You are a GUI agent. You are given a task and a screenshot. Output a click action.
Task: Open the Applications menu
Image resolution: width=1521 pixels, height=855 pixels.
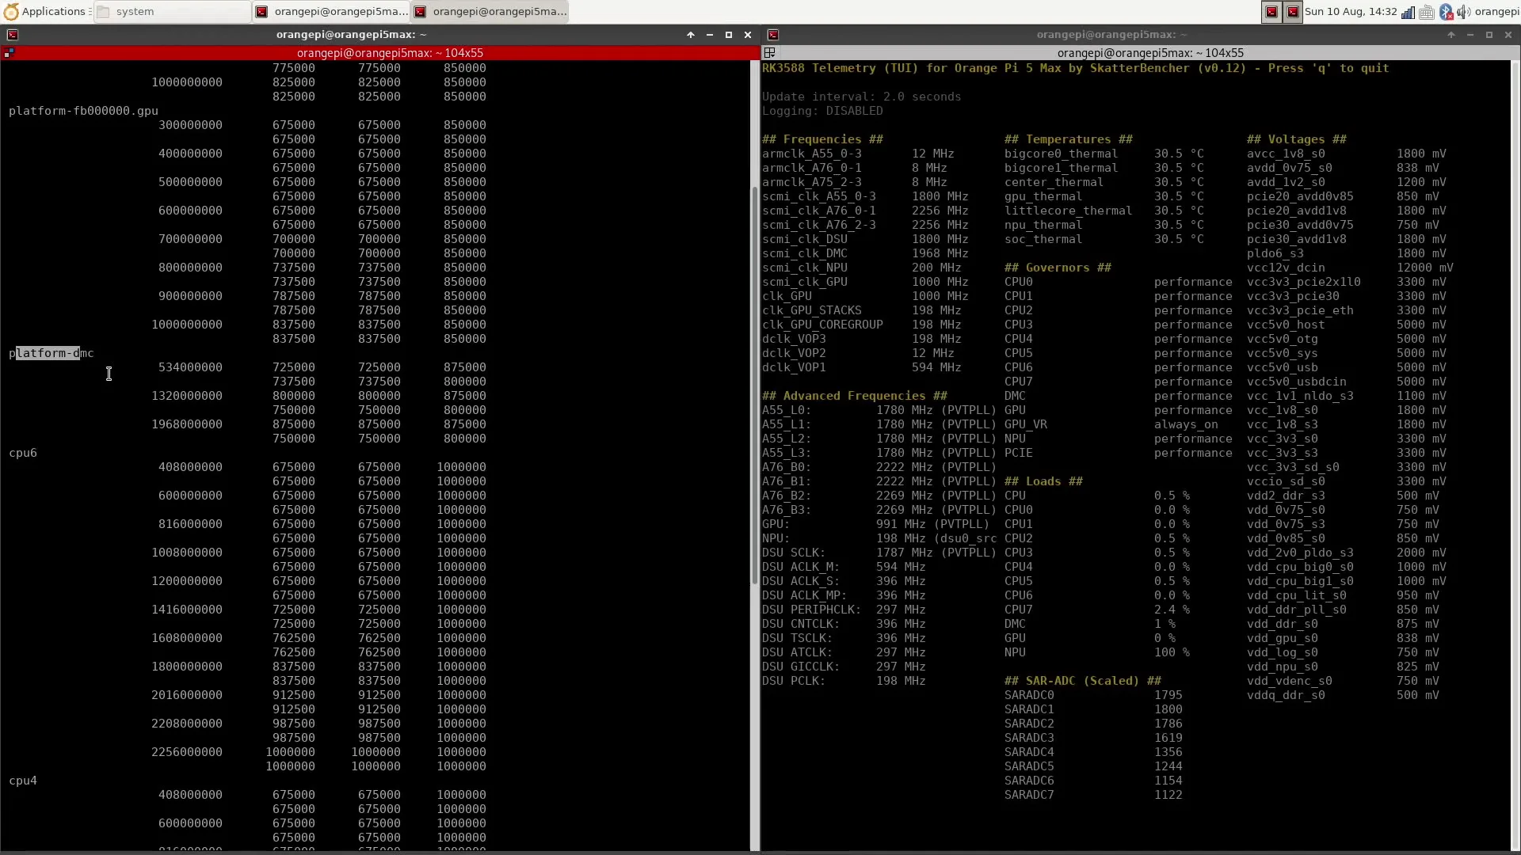(44, 12)
